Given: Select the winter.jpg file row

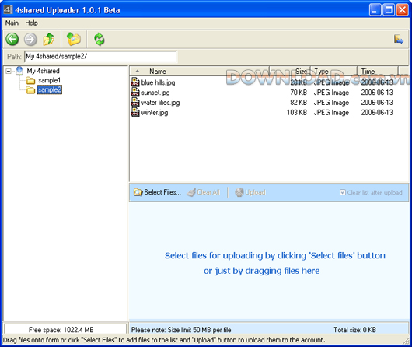Looking at the screenshot, I should coord(268,113).
